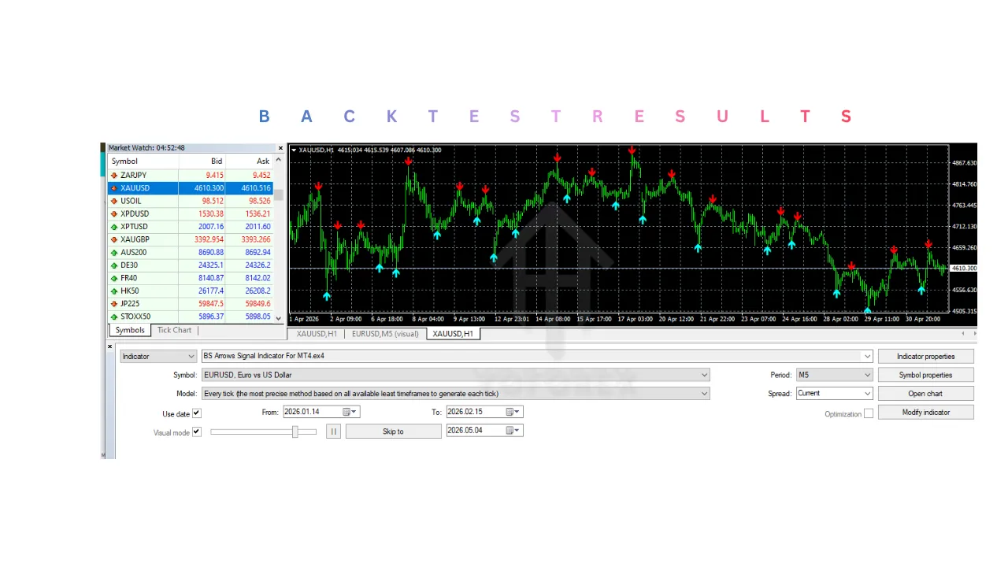1008x567 pixels.
Task: Open the XAUUSD,H1 chart header triangle menu
Action: pyautogui.click(x=294, y=150)
